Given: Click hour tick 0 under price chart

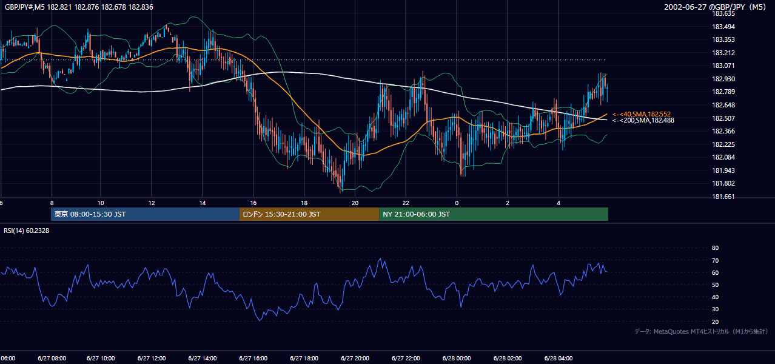Looking at the screenshot, I should point(457,203).
